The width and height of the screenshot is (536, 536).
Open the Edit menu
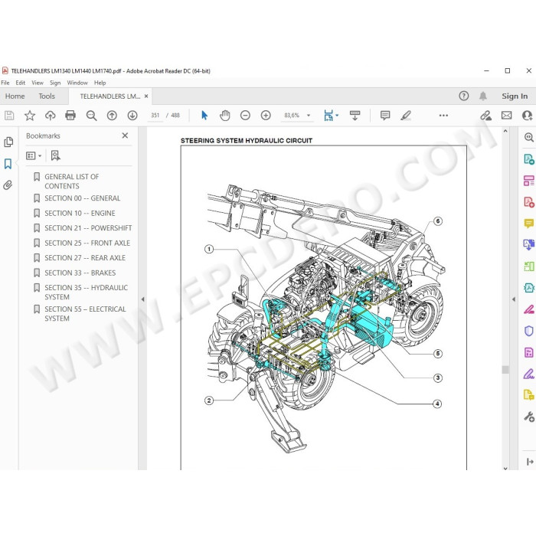(21, 83)
